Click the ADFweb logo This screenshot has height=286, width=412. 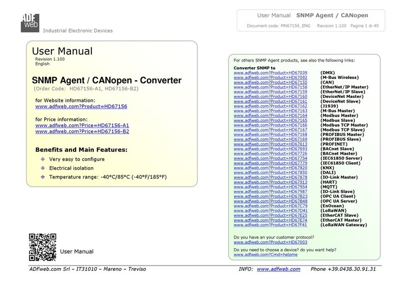30,23
